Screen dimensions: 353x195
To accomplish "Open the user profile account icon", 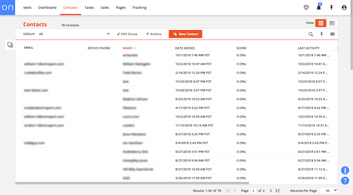I will (344, 8).
